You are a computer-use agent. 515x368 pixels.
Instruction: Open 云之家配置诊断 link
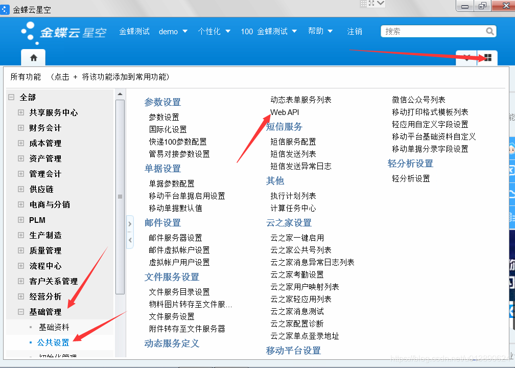297,324
